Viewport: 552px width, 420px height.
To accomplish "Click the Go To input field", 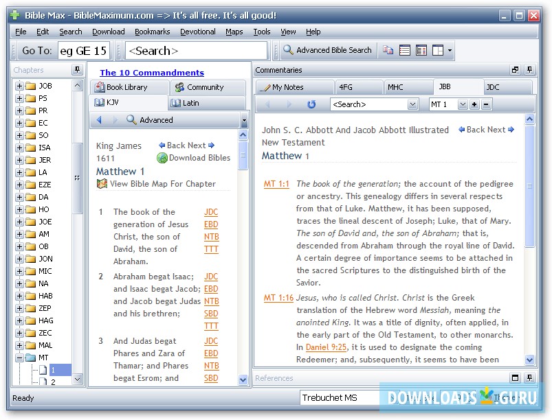I will [85, 49].
